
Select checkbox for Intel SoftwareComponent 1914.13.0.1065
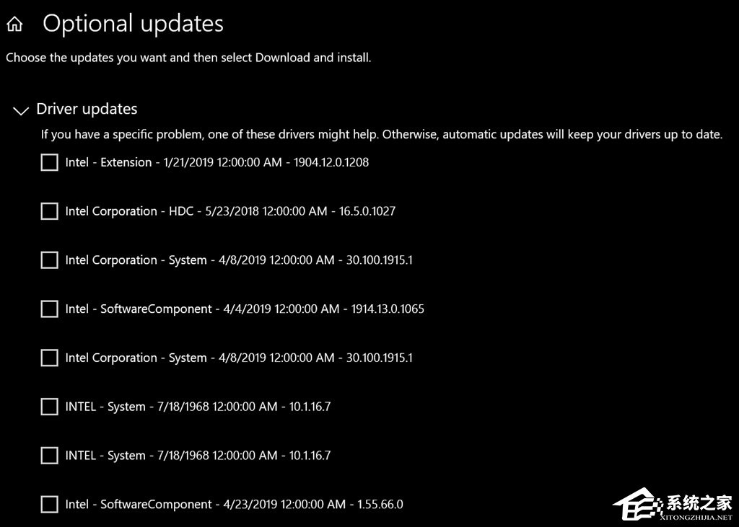[x=49, y=309]
